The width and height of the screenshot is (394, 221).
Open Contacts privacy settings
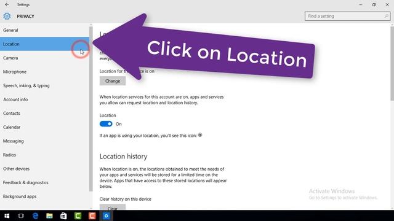44,113
